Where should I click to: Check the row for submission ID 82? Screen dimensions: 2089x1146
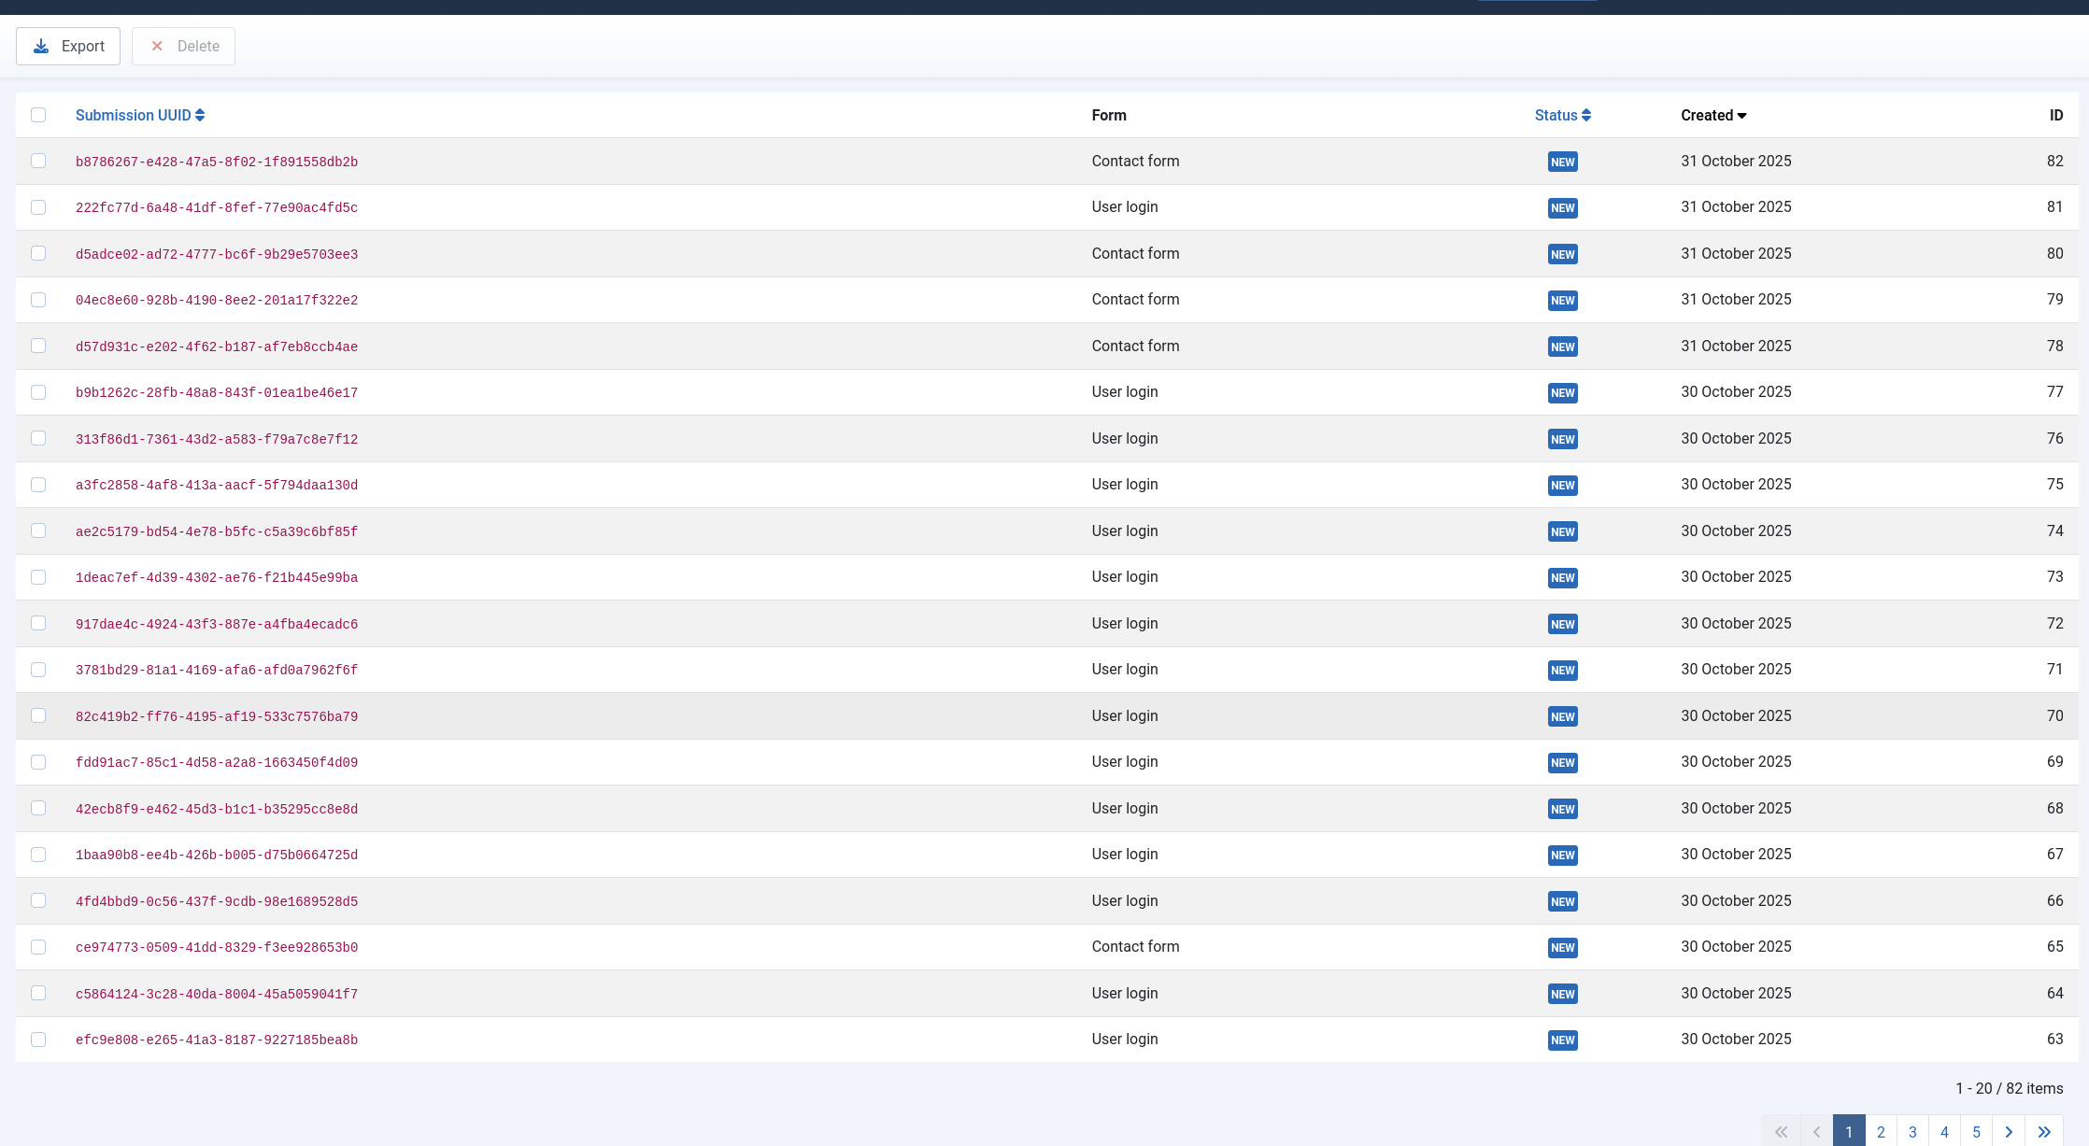tap(38, 161)
